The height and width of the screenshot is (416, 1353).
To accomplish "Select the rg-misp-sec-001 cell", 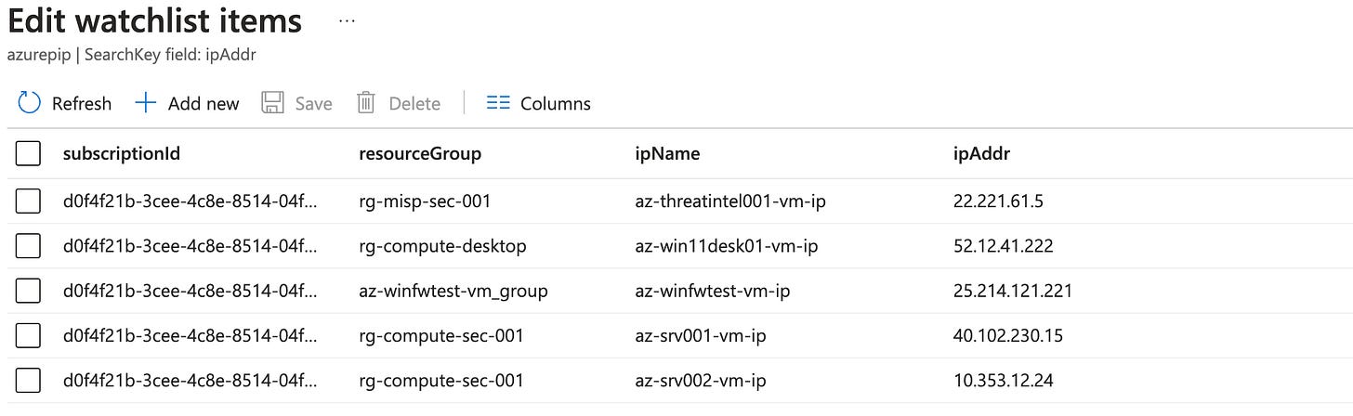I will point(424,201).
